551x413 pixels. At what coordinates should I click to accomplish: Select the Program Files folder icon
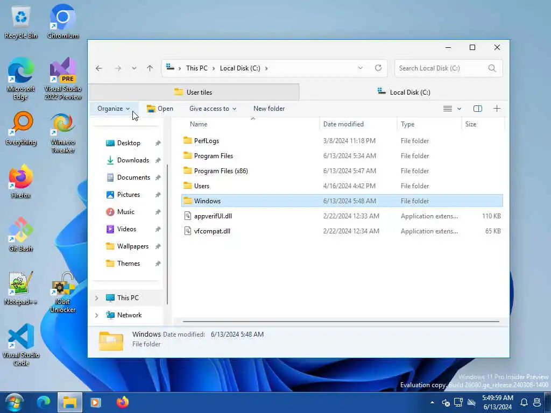pyautogui.click(x=188, y=155)
